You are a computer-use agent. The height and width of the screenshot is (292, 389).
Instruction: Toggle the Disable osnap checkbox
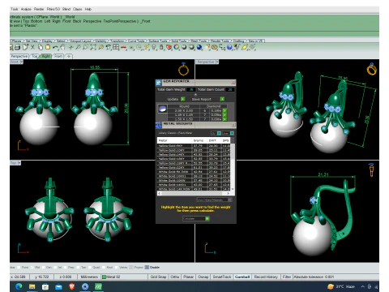[x=147, y=267]
